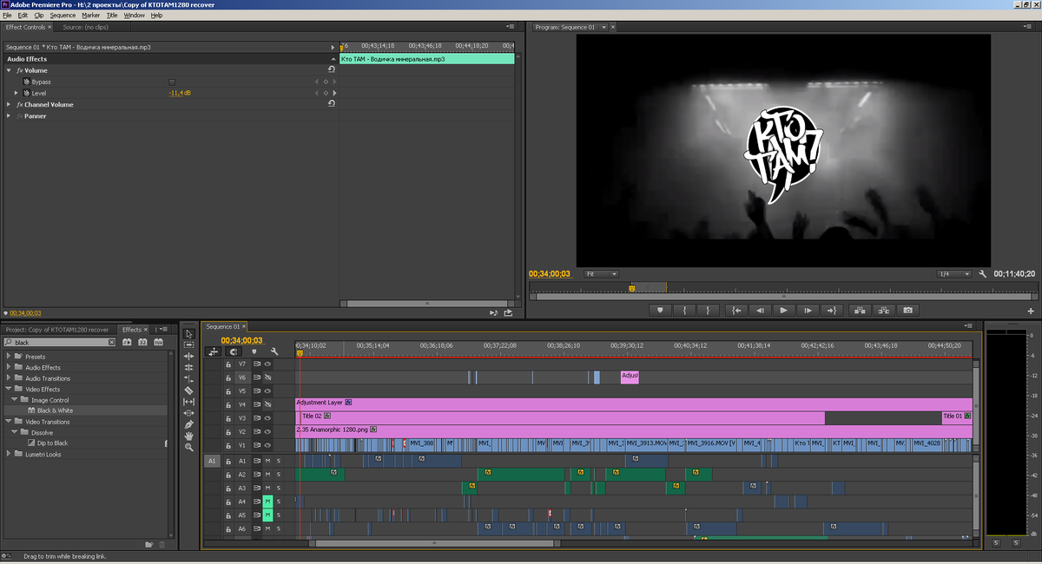Screen dimensions: 1042x564
Task: Open the Sequence menu
Action: point(63,15)
